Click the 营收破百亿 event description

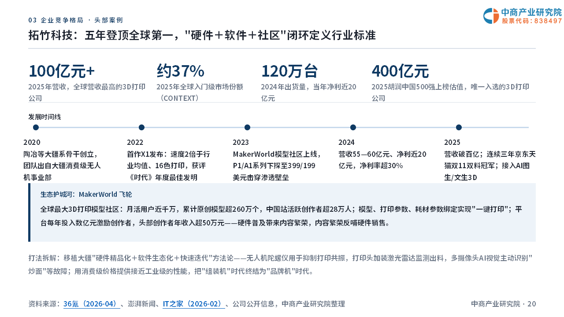pos(490,166)
